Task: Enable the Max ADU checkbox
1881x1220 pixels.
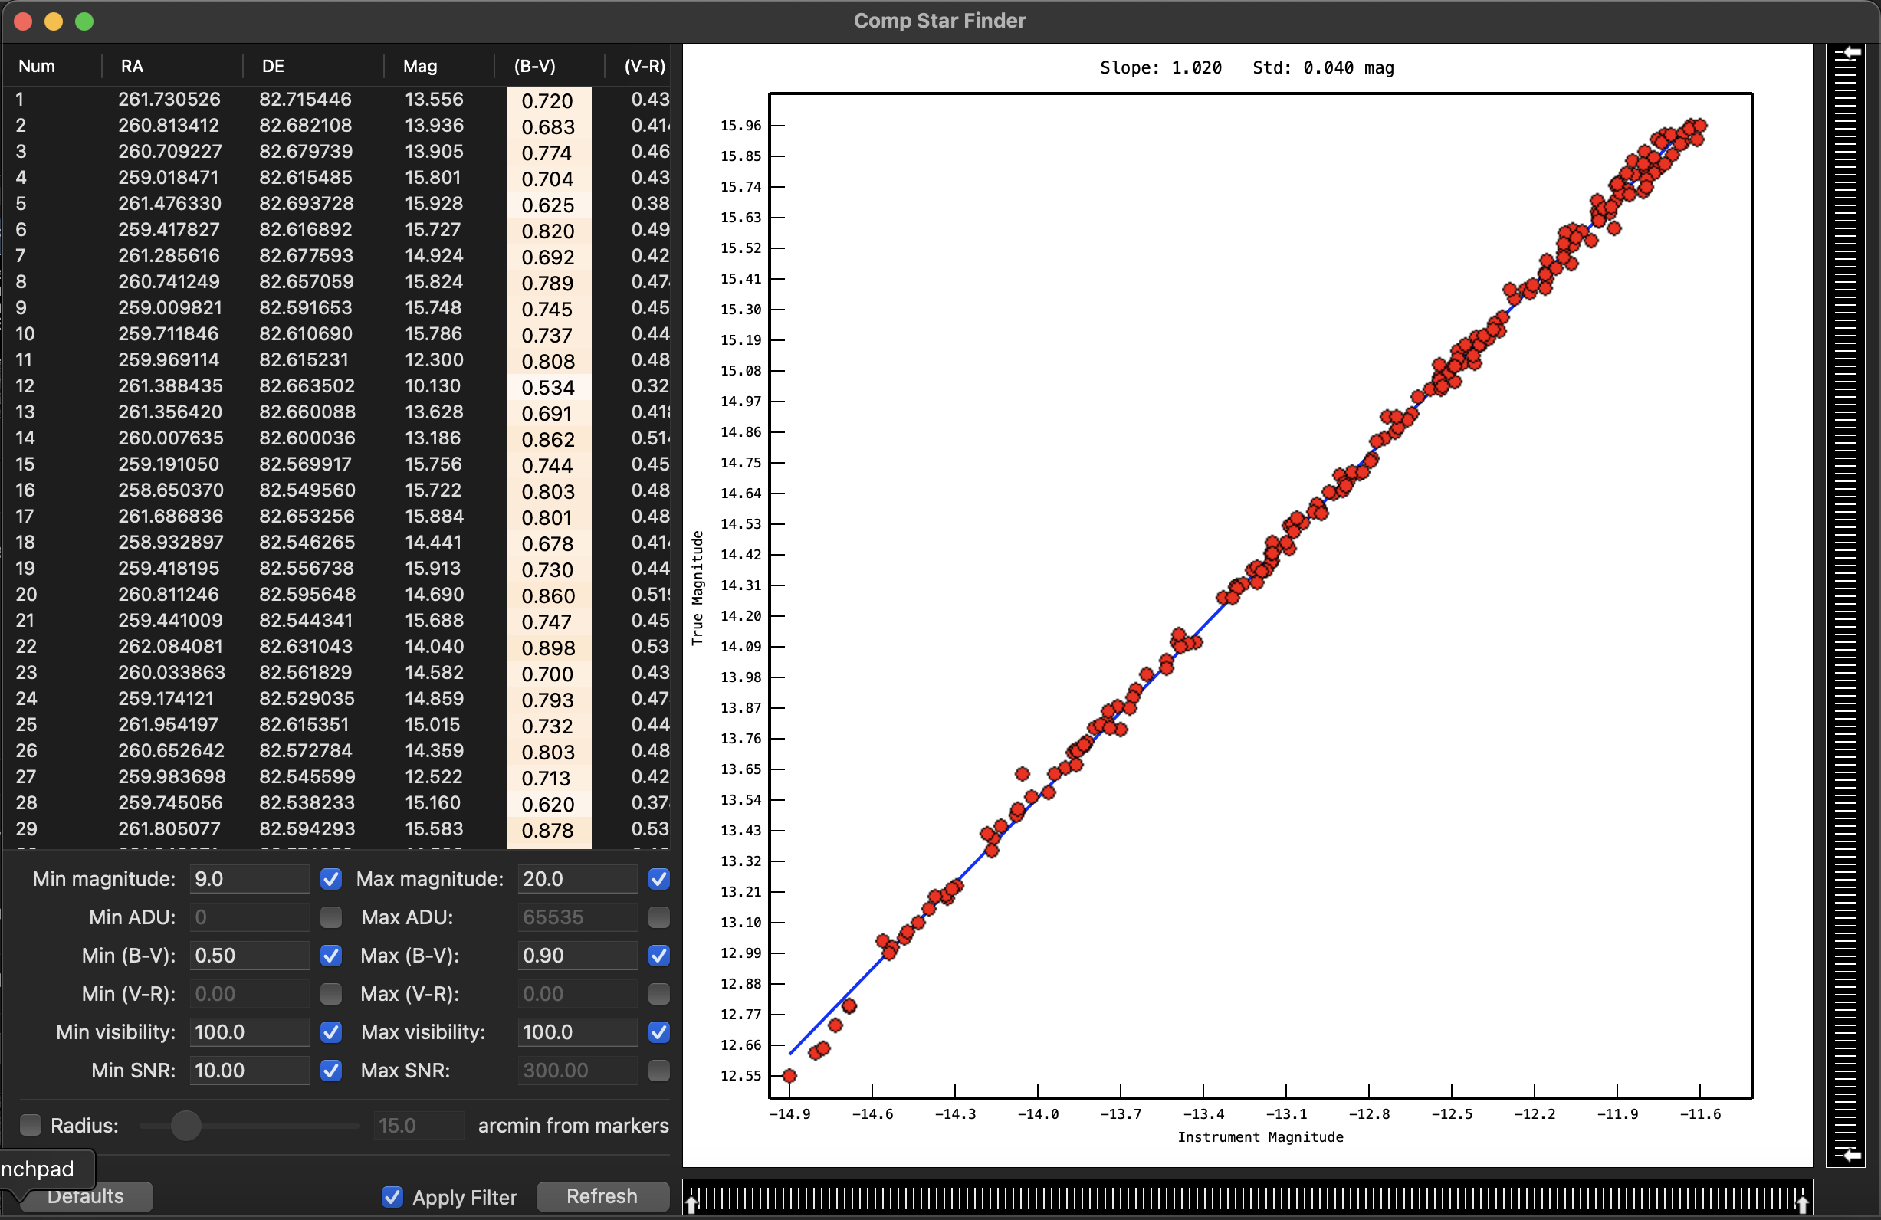Action: tap(658, 917)
